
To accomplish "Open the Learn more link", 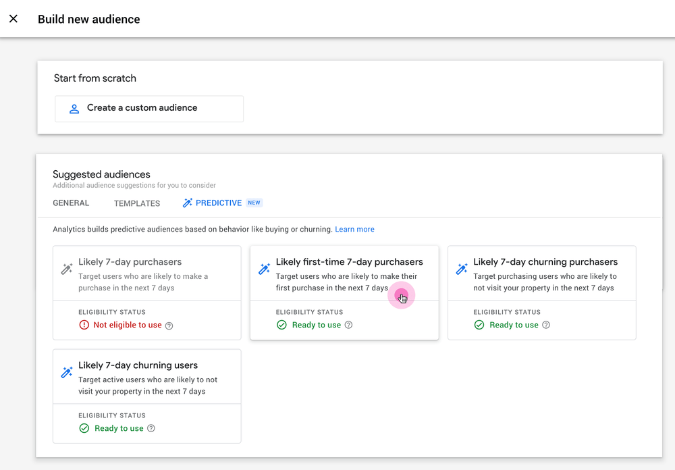I will pyautogui.click(x=354, y=230).
